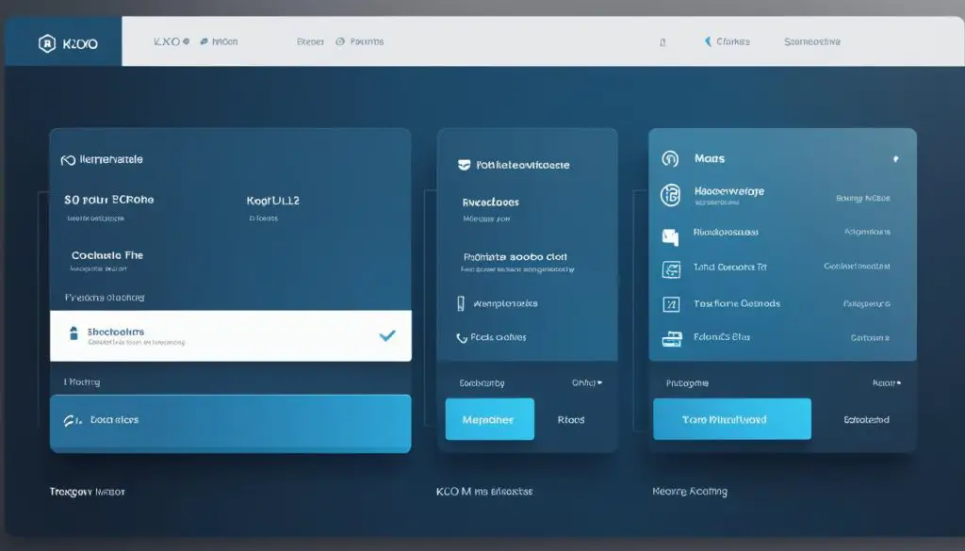Select the rightmost link in the top navigation

(x=812, y=41)
